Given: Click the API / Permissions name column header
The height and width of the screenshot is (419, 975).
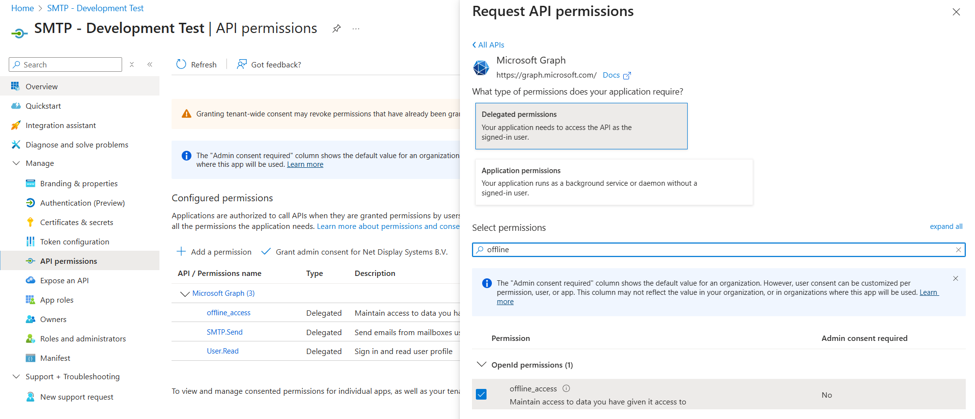Looking at the screenshot, I should (220, 274).
